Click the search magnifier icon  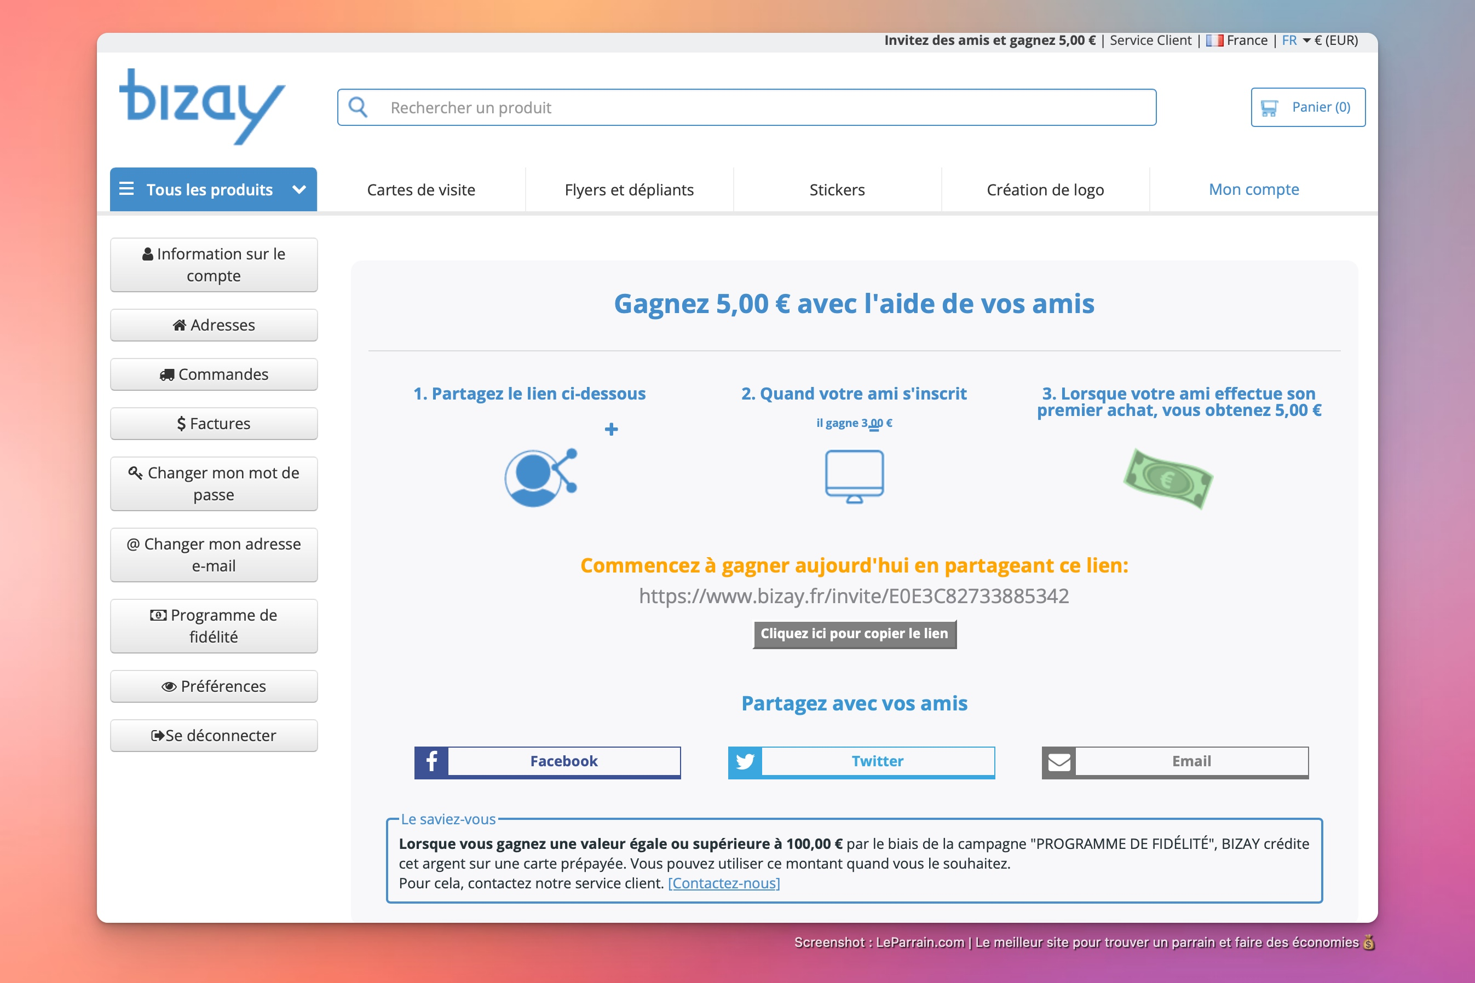tap(359, 107)
